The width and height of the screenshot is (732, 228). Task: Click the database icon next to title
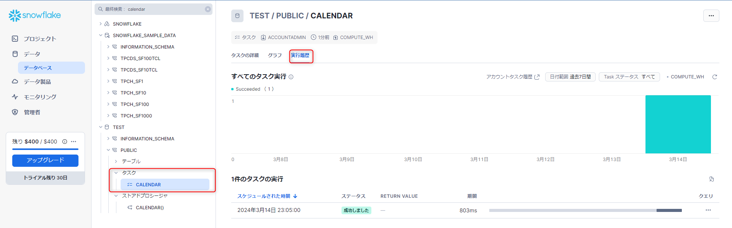pos(237,16)
